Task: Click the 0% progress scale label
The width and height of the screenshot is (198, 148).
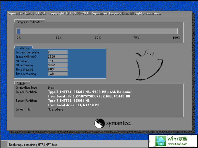Action: coord(19,37)
